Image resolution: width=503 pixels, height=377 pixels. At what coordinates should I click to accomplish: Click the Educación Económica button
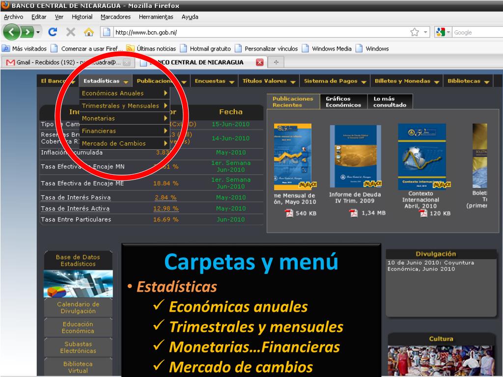(78, 327)
